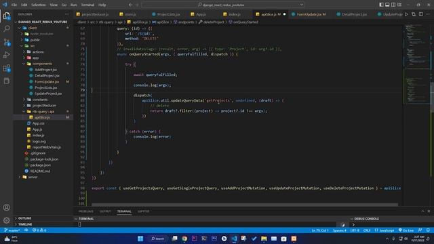Click the horizontal scrollbar under the editor

point(245,205)
